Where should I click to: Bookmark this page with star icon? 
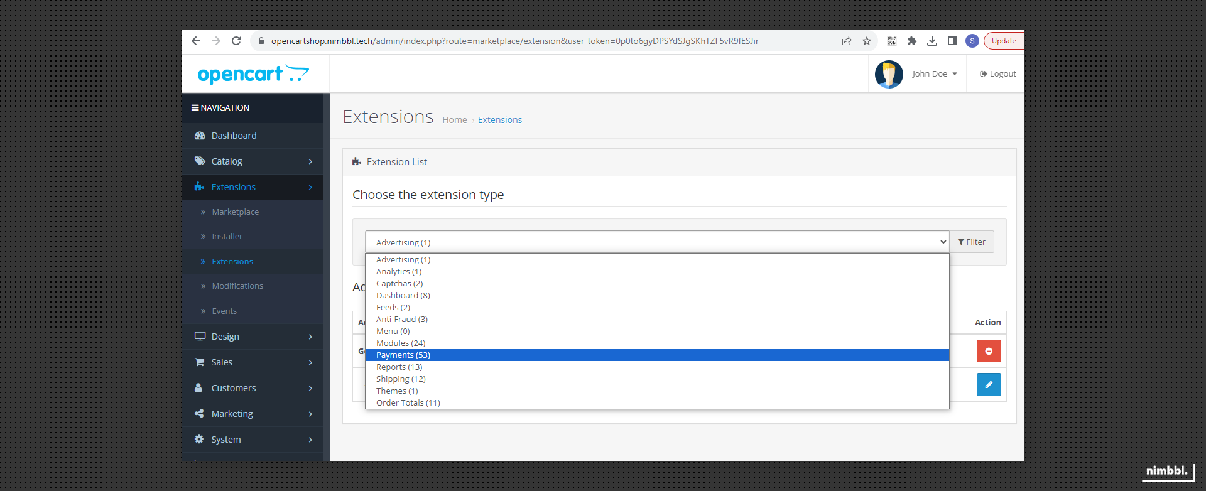(x=867, y=41)
